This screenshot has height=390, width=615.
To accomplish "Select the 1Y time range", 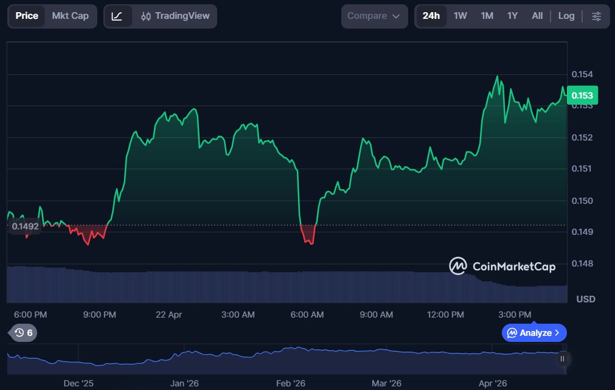I will pyautogui.click(x=512, y=16).
